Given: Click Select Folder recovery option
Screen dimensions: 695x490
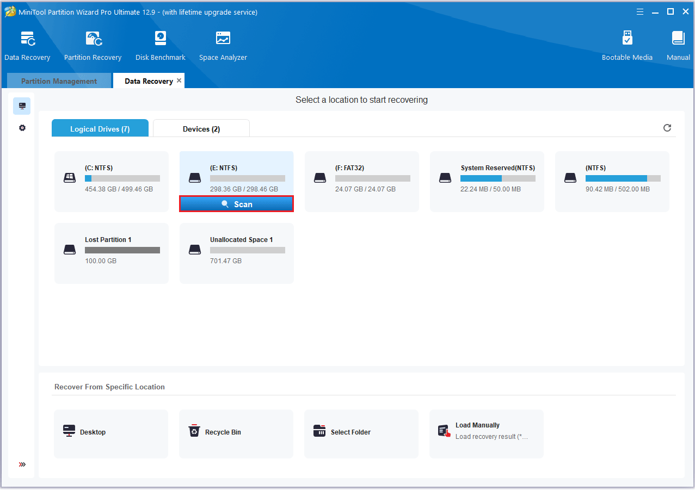Looking at the screenshot, I should [361, 432].
